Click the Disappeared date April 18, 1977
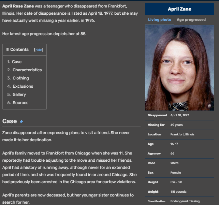Screen dimensions: 219x205 tap(179, 115)
